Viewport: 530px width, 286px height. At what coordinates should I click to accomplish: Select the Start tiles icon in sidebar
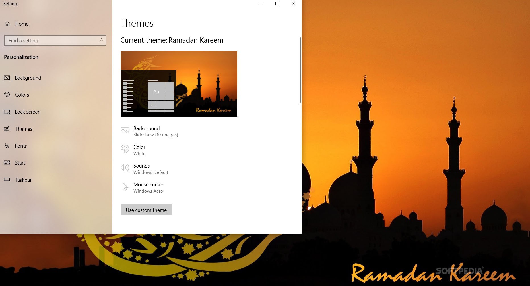click(x=7, y=163)
